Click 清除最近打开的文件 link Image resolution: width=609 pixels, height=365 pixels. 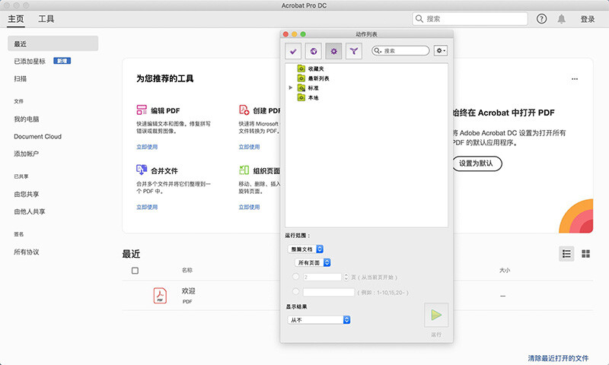[558, 358]
